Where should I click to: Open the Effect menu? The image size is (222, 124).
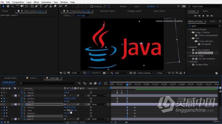point(36,2)
